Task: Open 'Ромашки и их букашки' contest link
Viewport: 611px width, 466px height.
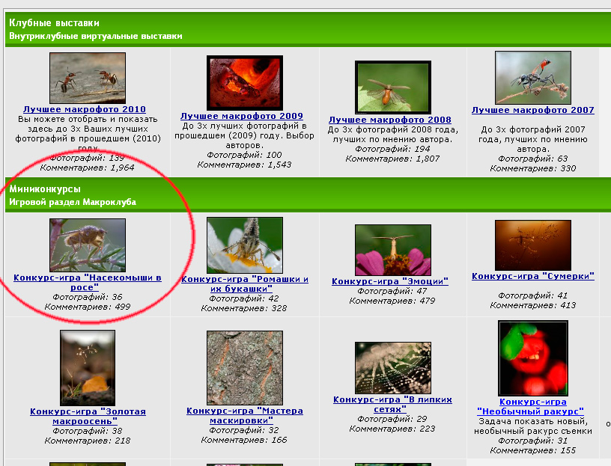Action: tap(245, 283)
